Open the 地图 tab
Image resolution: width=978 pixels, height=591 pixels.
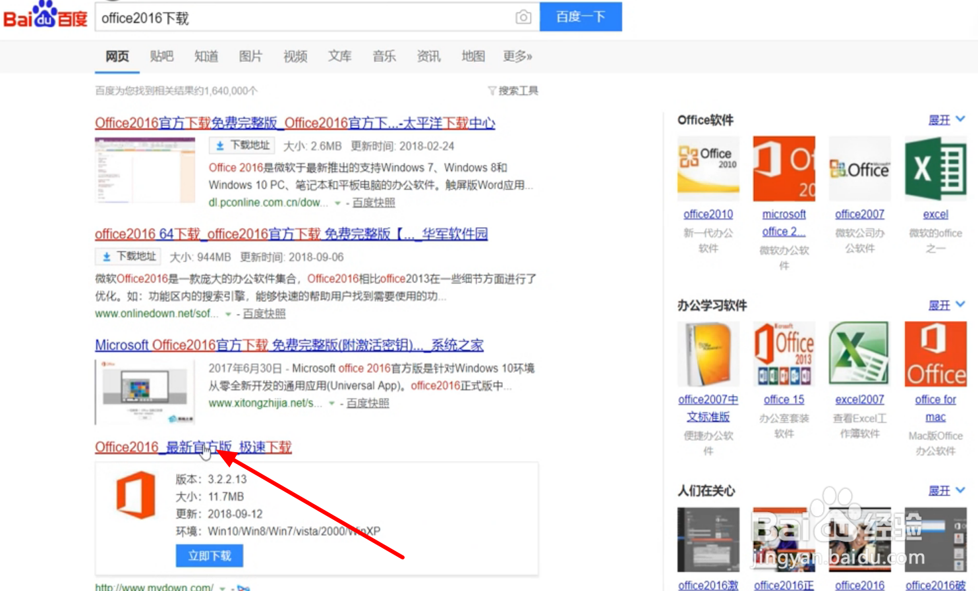click(473, 57)
